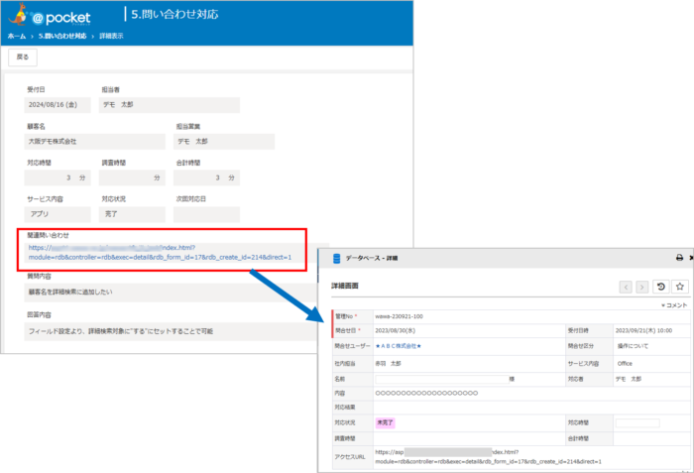
Task: Click the pink 未完了 status badge
Action: (x=386, y=422)
